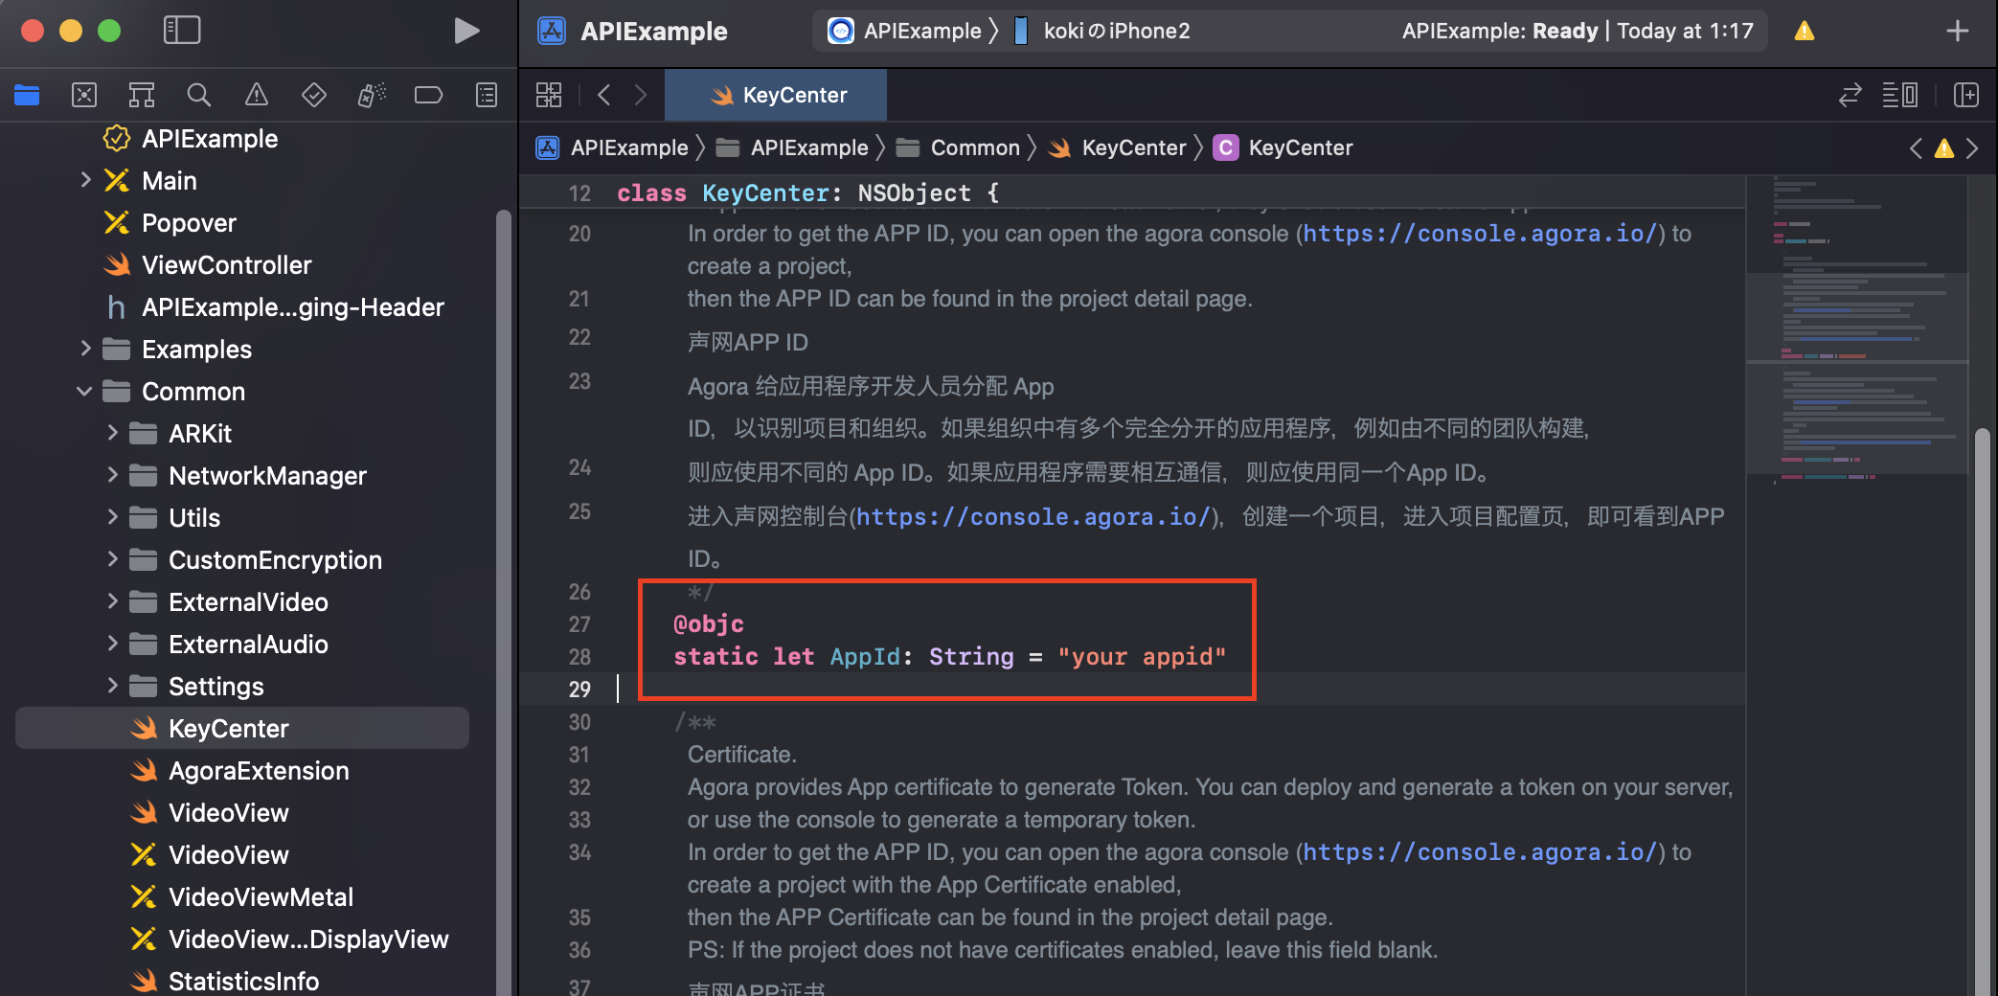The width and height of the screenshot is (1998, 996).
Task: Open the Debug navigator spray icon
Action: [x=372, y=95]
